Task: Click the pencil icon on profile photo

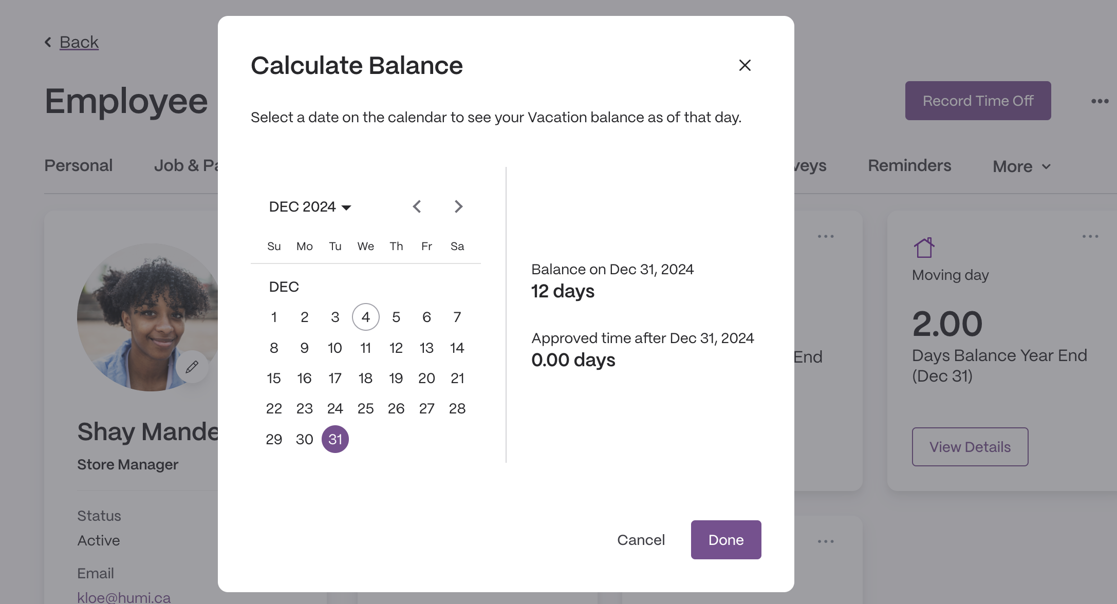Action: (192, 367)
